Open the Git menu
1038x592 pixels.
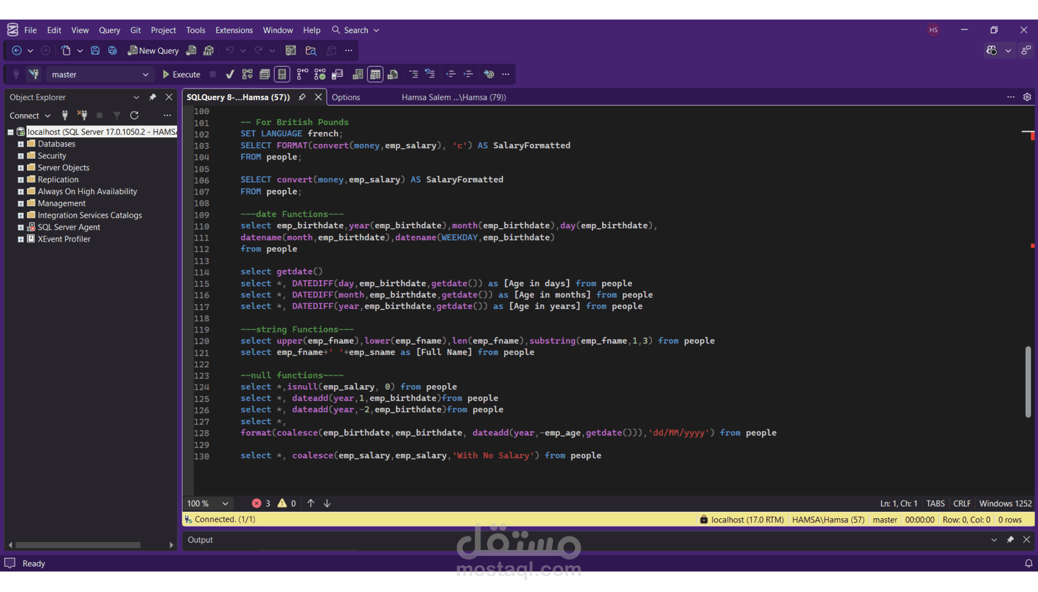136,30
